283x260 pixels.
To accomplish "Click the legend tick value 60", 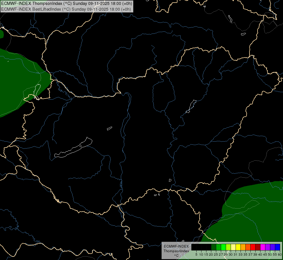I will point(280,255).
